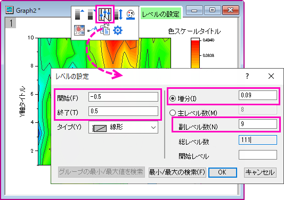Click the increase contour levels icon
The height and width of the screenshot is (200, 284).
79,14
